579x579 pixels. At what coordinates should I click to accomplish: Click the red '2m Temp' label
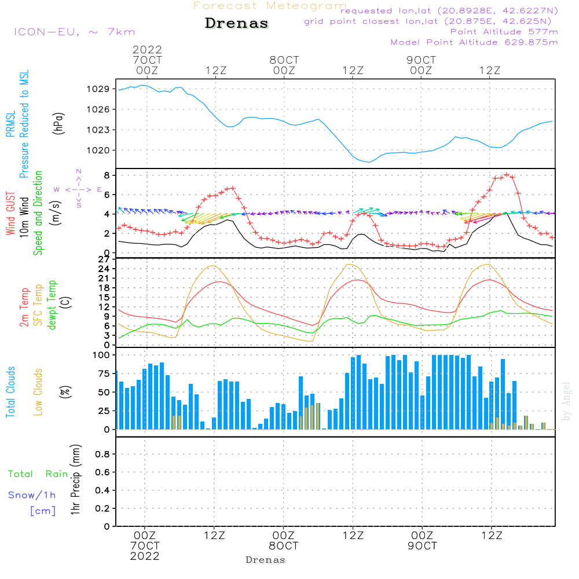pos(24,307)
